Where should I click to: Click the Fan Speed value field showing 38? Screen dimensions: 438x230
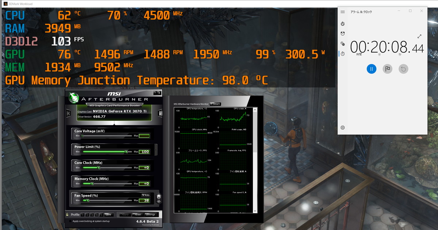144,200
